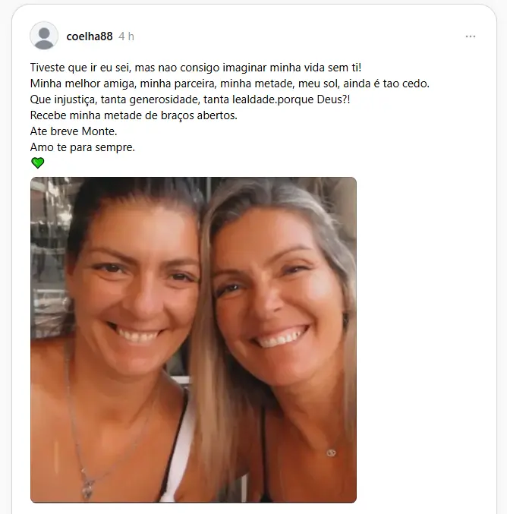
Task: Click the line starting "Tiveste que ir eu sei"
Action: (196, 68)
